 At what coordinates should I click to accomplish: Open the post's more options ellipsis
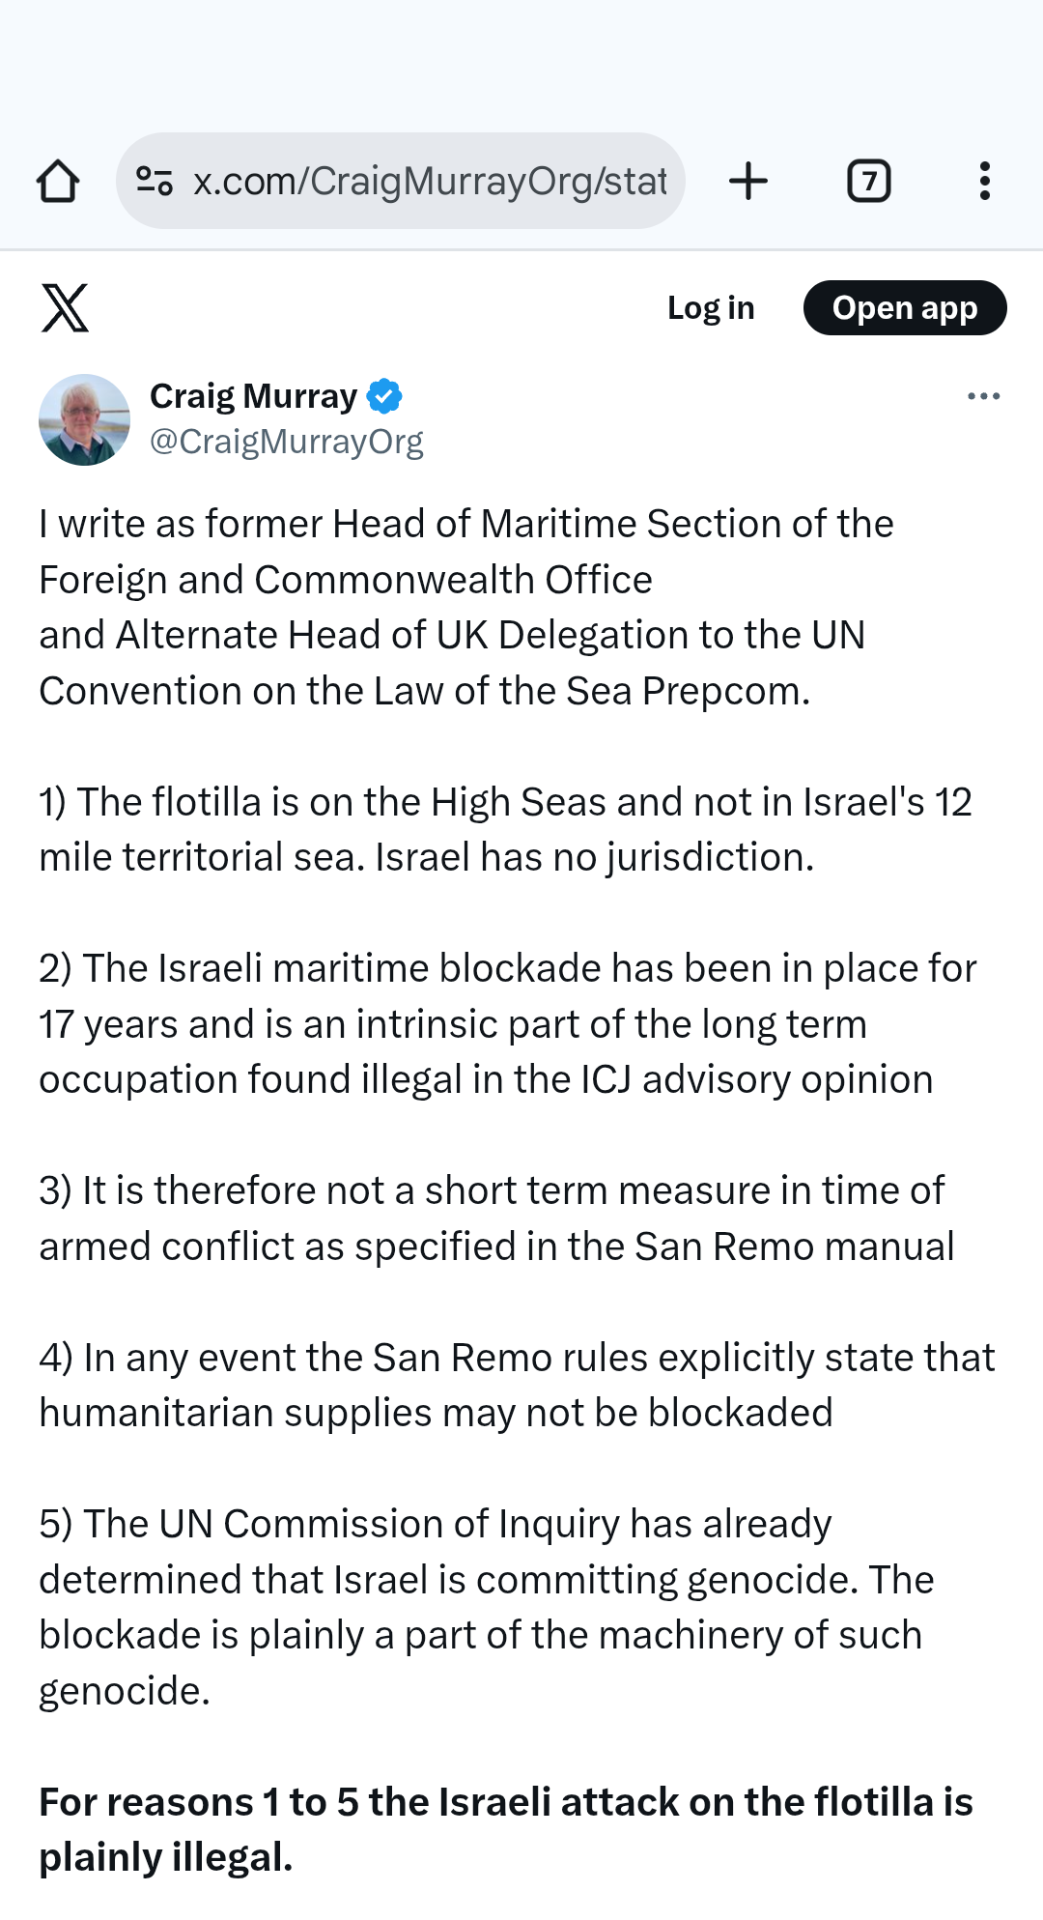[983, 396]
